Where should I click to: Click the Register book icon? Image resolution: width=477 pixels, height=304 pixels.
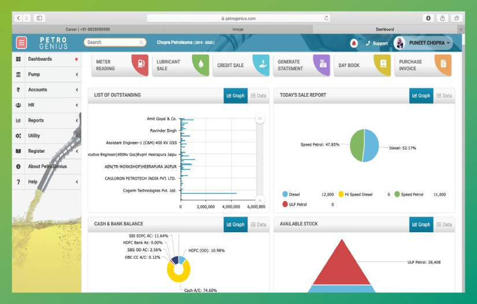click(19, 151)
